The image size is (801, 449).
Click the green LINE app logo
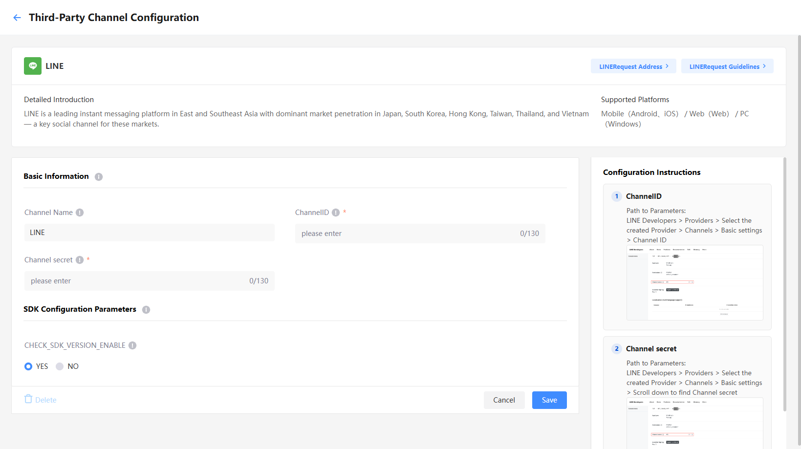33,66
